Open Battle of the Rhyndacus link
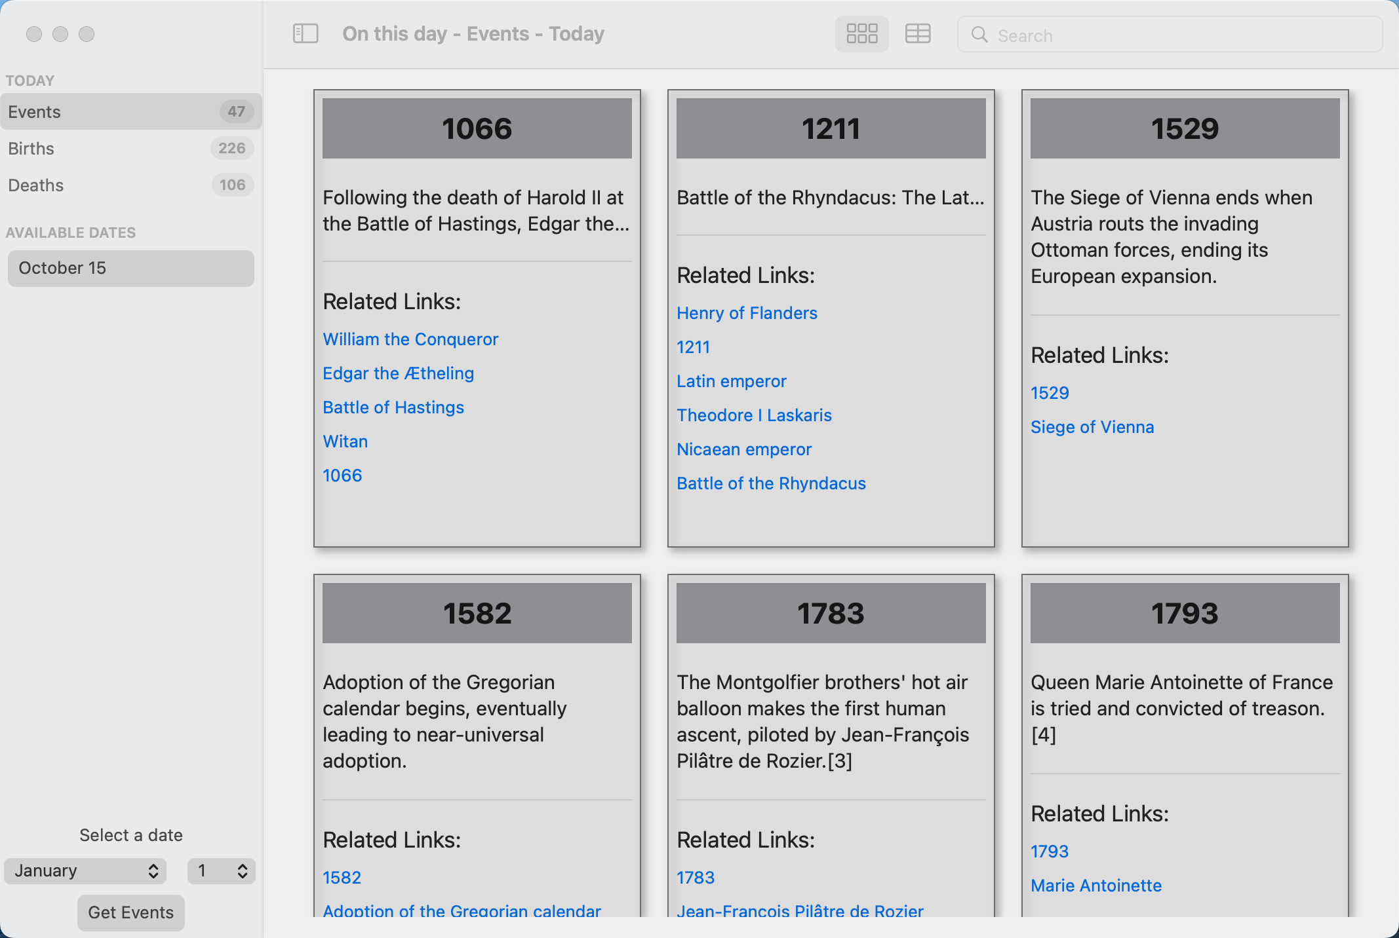 point(771,483)
